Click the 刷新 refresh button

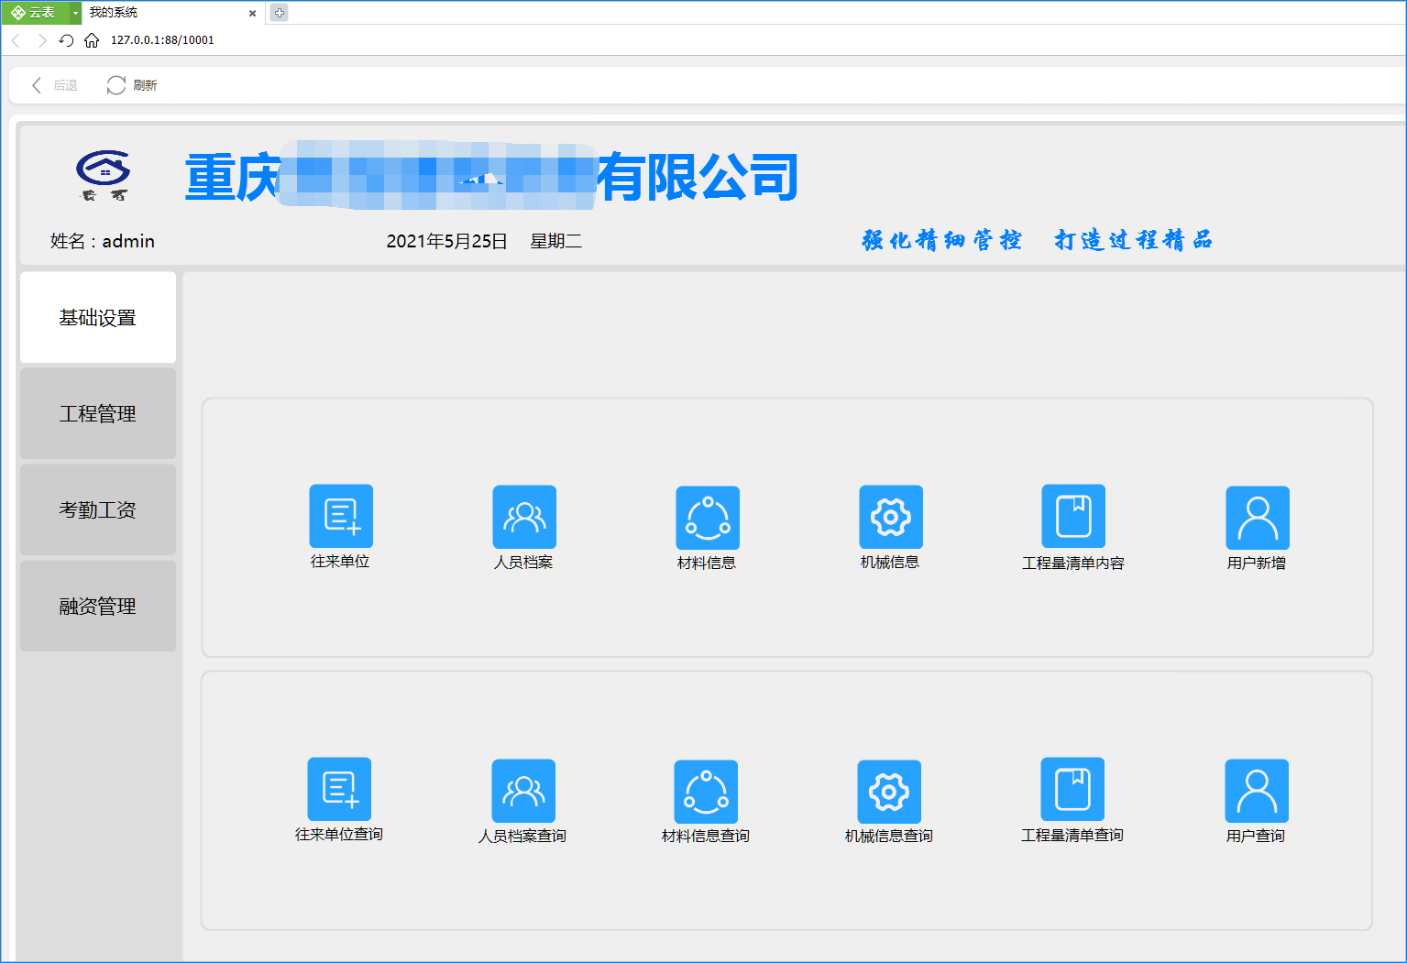click(x=132, y=85)
